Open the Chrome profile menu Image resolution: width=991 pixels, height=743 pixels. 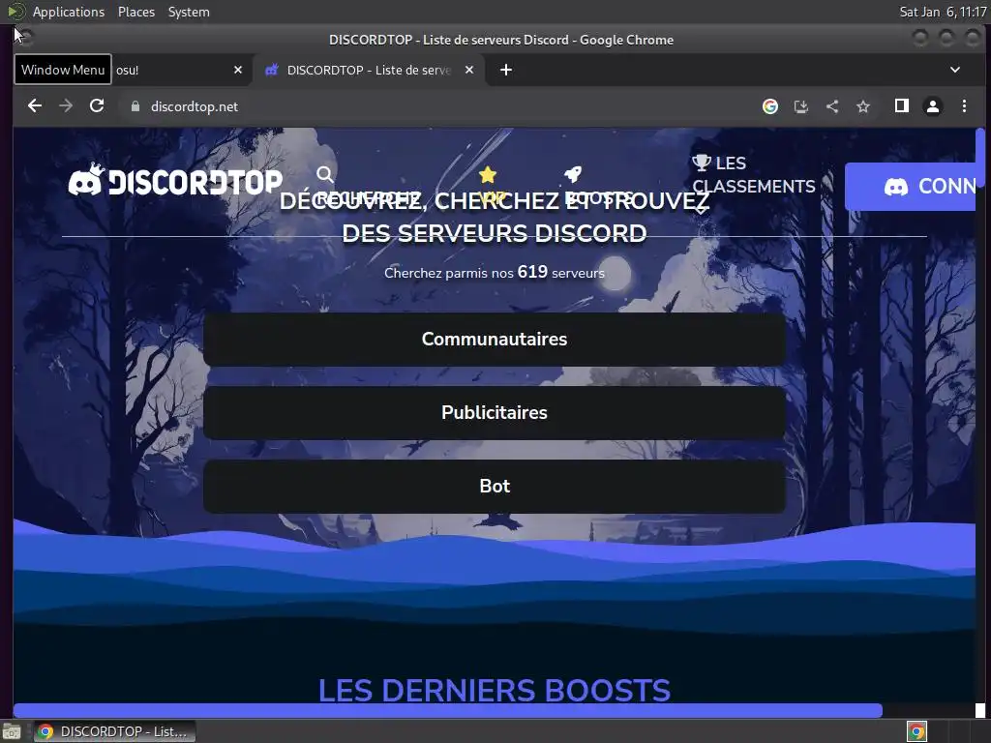[933, 106]
